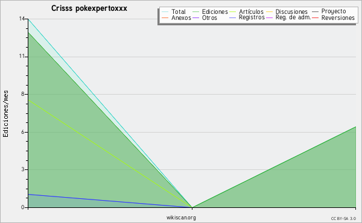This screenshot has height=223, width=362.
Task: Click the 'Registros' legend label
Action: 252,17
